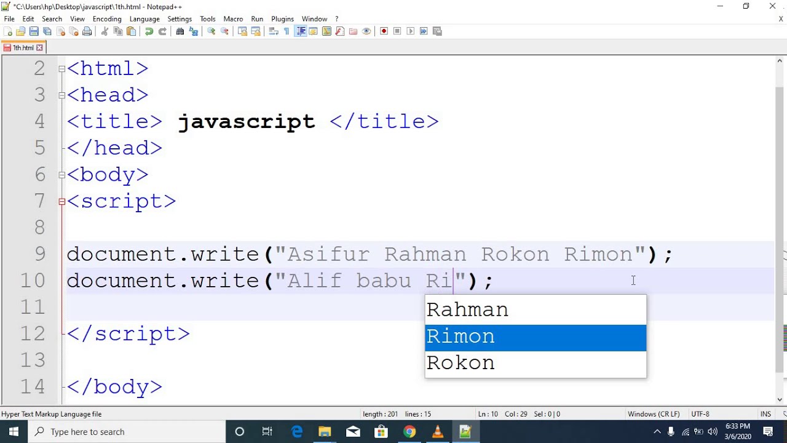Cut selection with the scissors icon
The image size is (787, 443).
(105, 31)
